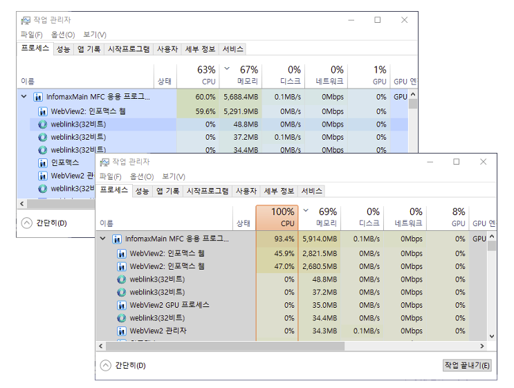This screenshot has height=388, width=514.
Task: Open 서비스 tab in back window
Action: tap(232, 49)
